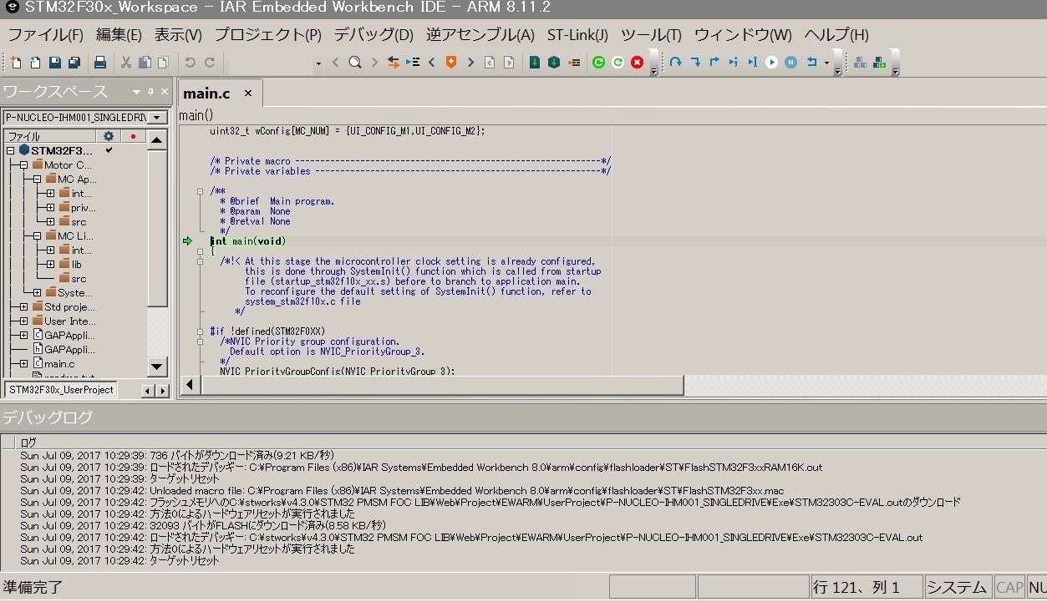Click the Copy icon
This screenshot has height=602, width=1047.
click(x=145, y=63)
